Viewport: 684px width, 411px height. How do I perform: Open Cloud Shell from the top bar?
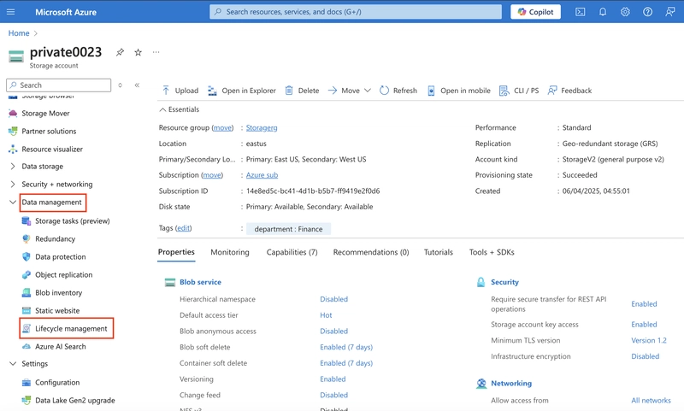(581, 12)
